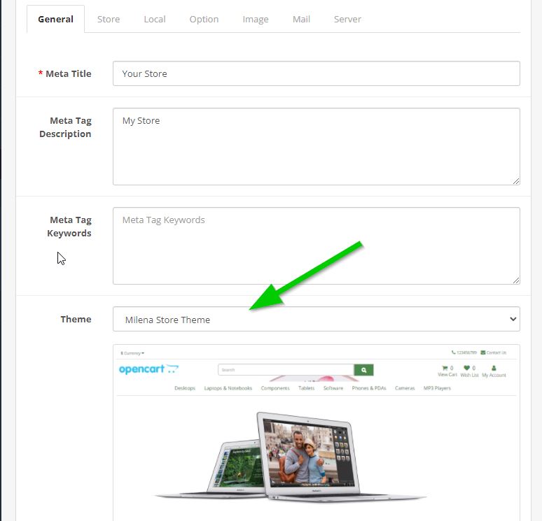Switch to the Server tab
This screenshot has height=521, width=542.
point(347,19)
